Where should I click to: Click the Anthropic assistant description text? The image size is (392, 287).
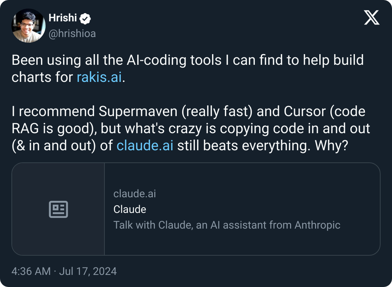tap(227, 225)
